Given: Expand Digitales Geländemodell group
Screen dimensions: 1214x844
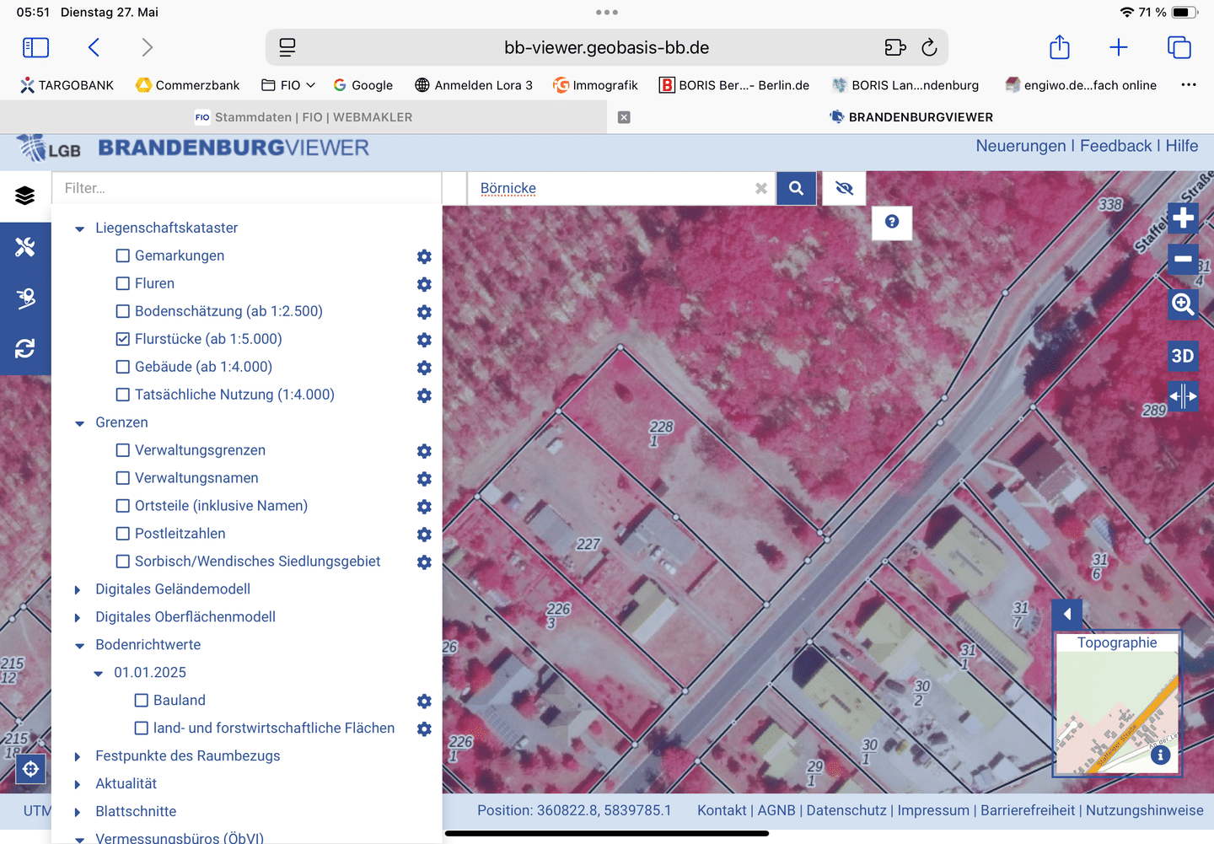Looking at the screenshot, I should [x=78, y=590].
